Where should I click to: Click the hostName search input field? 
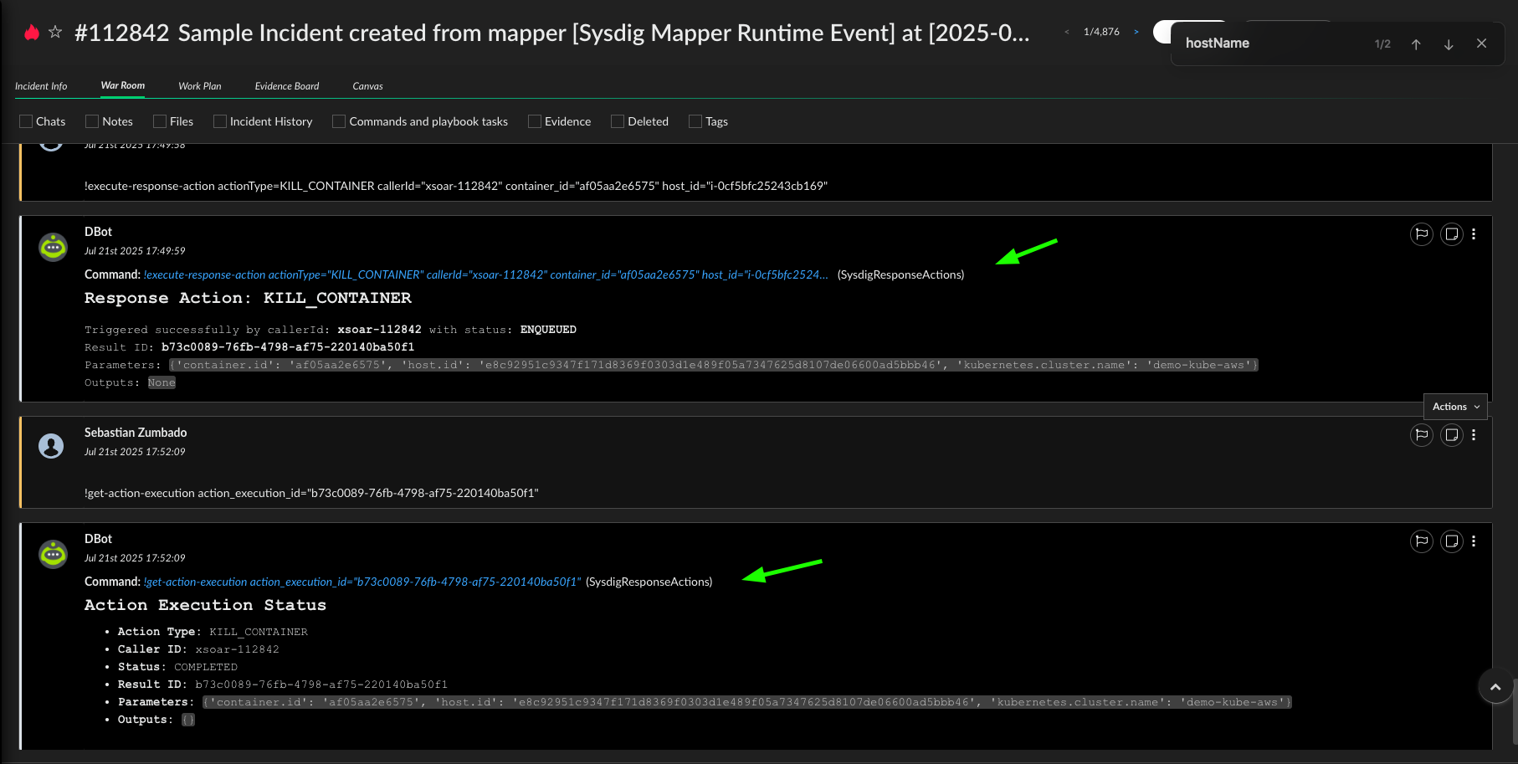pos(1272,44)
